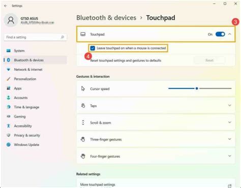Click the Accessibility sidebar icon
The height and width of the screenshot is (188, 241).
pos(9,126)
